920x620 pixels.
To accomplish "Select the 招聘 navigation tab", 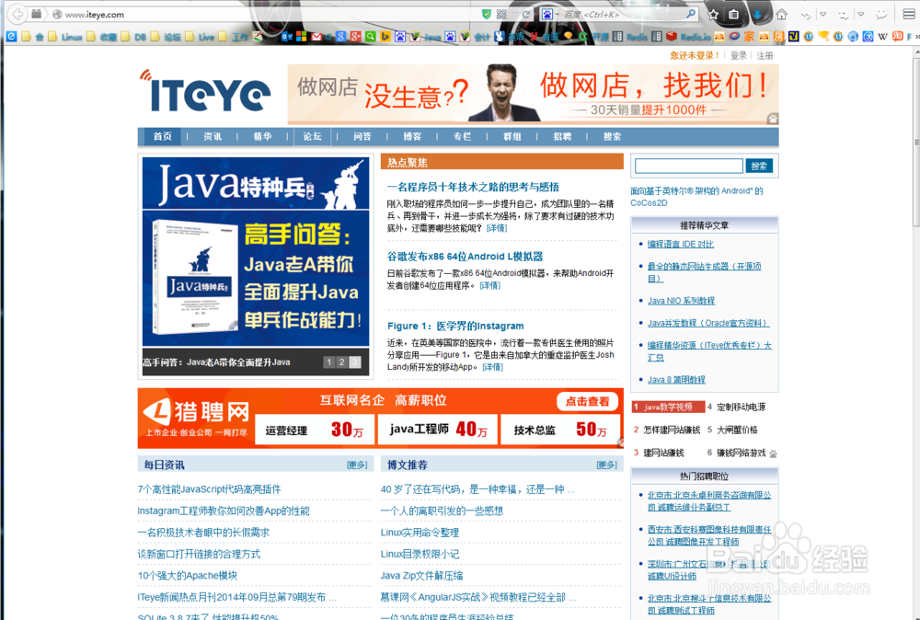I will (562, 136).
